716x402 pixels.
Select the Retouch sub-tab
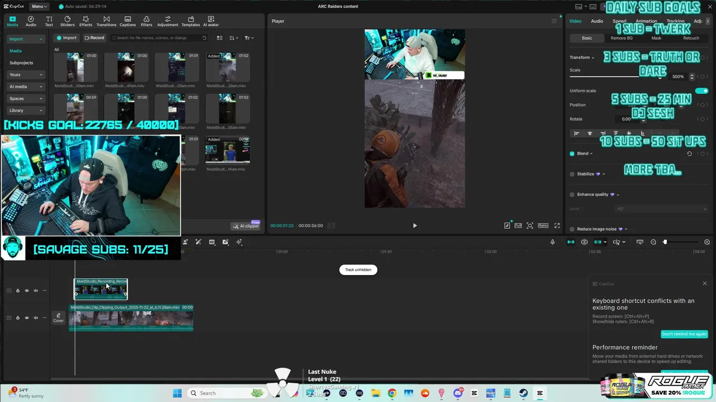[691, 38]
